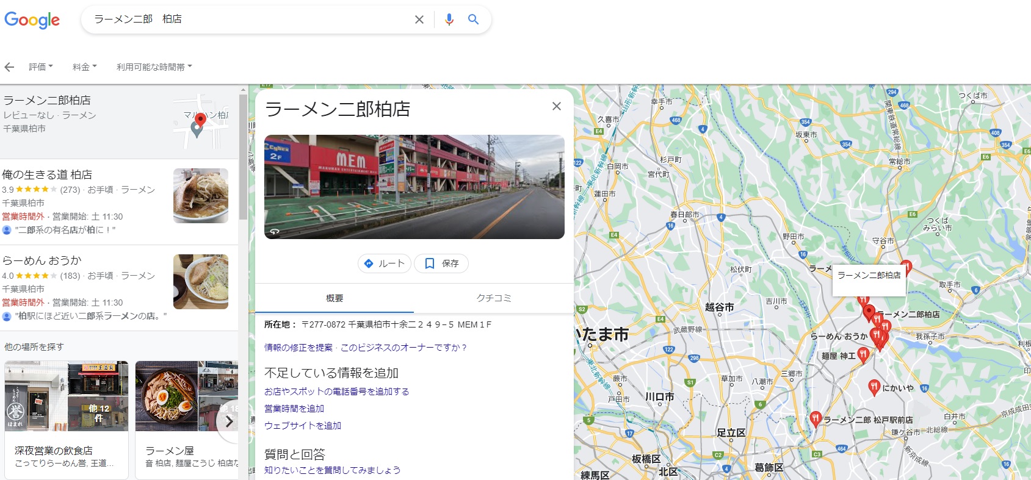This screenshot has height=480, width=1031.
Task: Click 営業時間を追加 link
Action: click(x=294, y=409)
